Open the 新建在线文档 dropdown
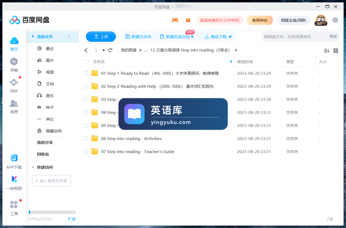The image size is (346, 228). click(192, 37)
